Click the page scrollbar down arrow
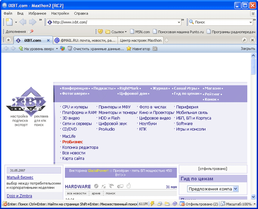Image resolution: width=258 pixels, height=209 pixels. point(253,197)
